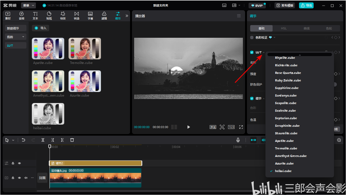Click the 封面 cover button on timeline
The image size is (346, 195).
coord(42,178)
